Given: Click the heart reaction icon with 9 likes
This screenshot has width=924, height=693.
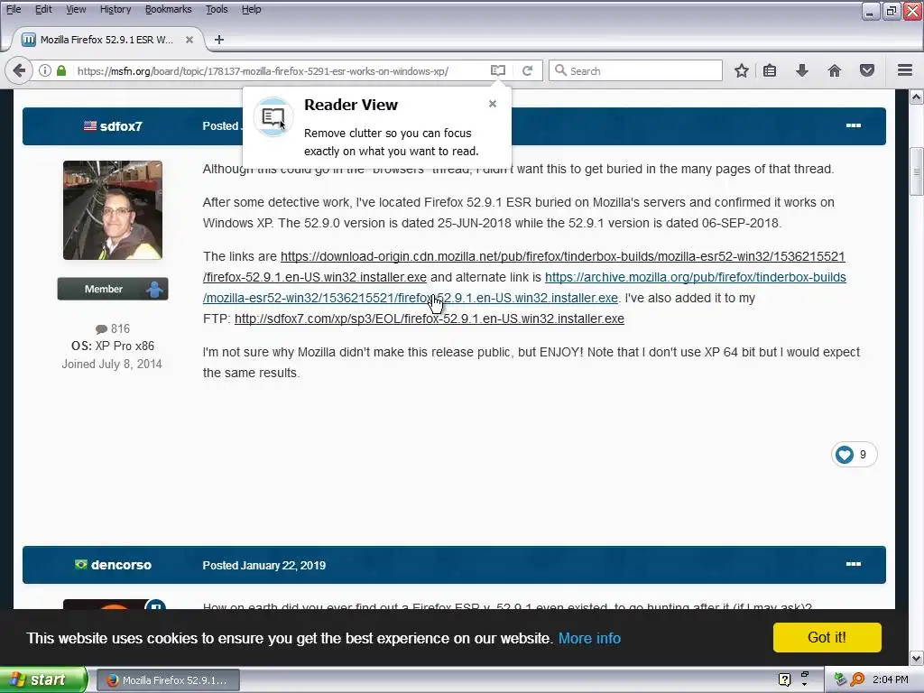Looking at the screenshot, I should pyautogui.click(x=845, y=455).
